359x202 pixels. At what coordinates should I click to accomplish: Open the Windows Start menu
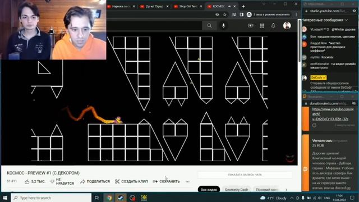point(5,198)
